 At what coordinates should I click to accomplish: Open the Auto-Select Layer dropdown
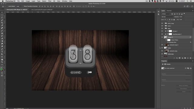pyautogui.click(x=18, y=6)
